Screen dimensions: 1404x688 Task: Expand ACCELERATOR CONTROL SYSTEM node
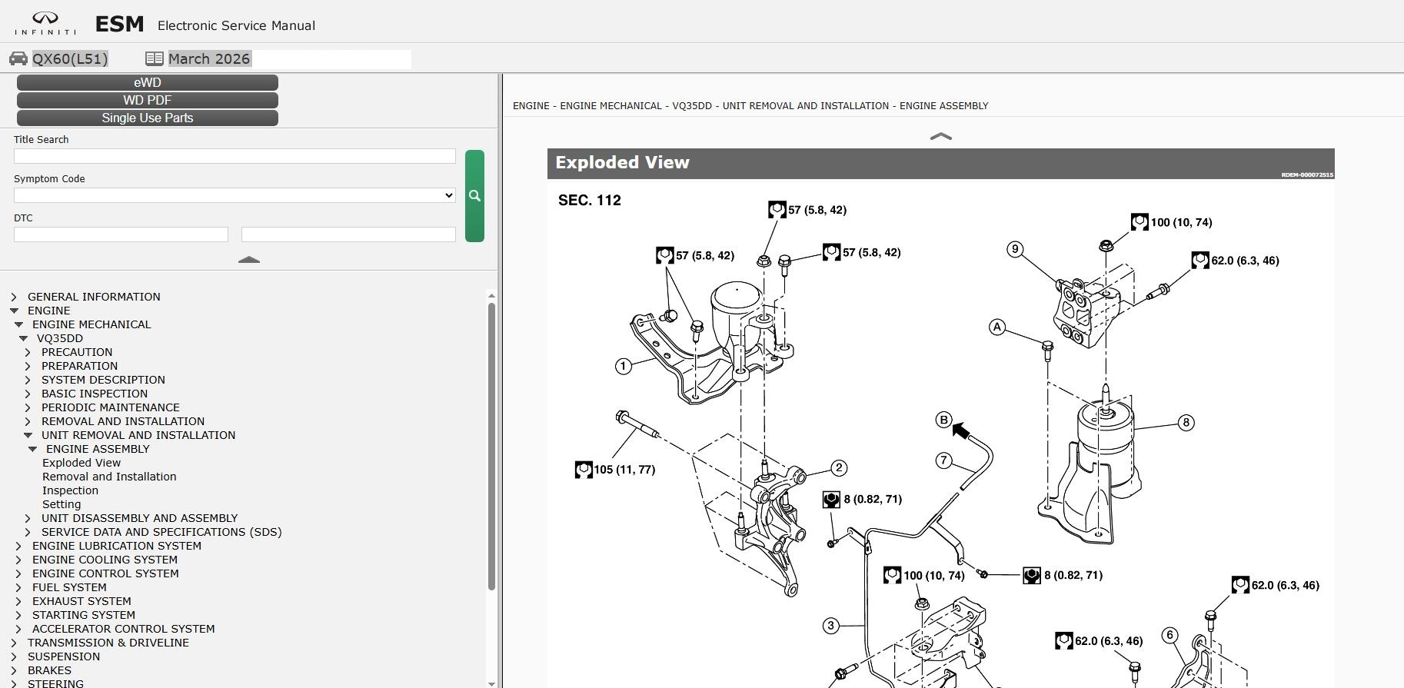pyautogui.click(x=18, y=629)
